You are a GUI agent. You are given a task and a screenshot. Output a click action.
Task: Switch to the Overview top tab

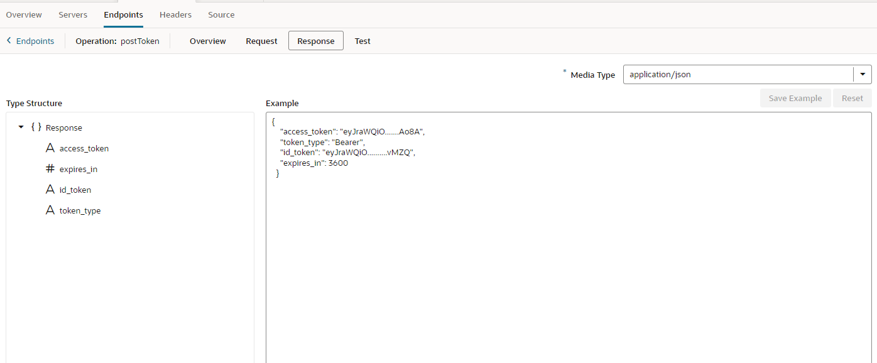[24, 14]
